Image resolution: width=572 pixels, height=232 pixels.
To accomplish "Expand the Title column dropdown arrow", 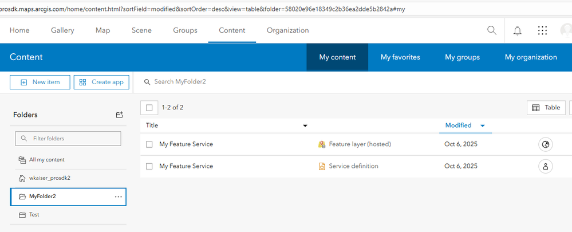I will coord(305,125).
